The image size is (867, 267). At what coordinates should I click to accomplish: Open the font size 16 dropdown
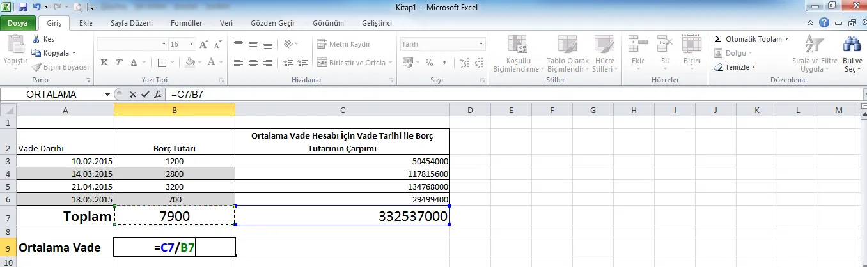[191, 44]
